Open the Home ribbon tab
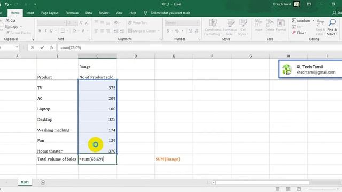 coord(15,13)
